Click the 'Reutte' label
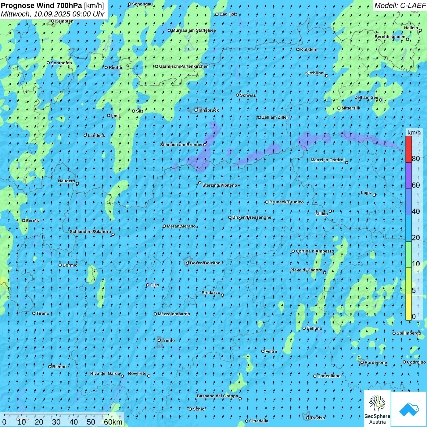This screenshot has height=427, width=427. click(115, 67)
